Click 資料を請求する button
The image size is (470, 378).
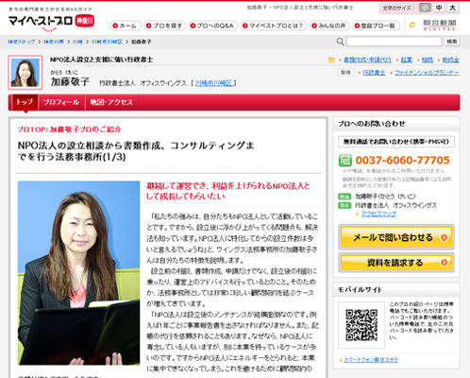[396, 263]
